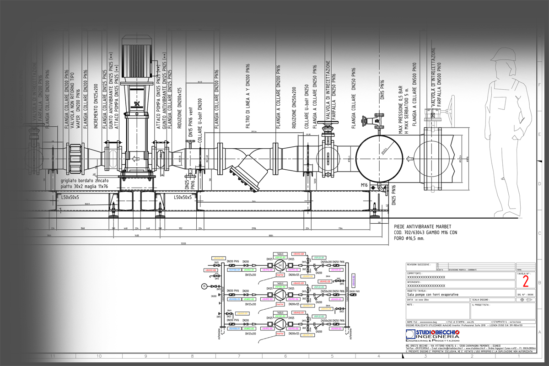Click the 'TAVOLA N°' label

click(523, 274)
